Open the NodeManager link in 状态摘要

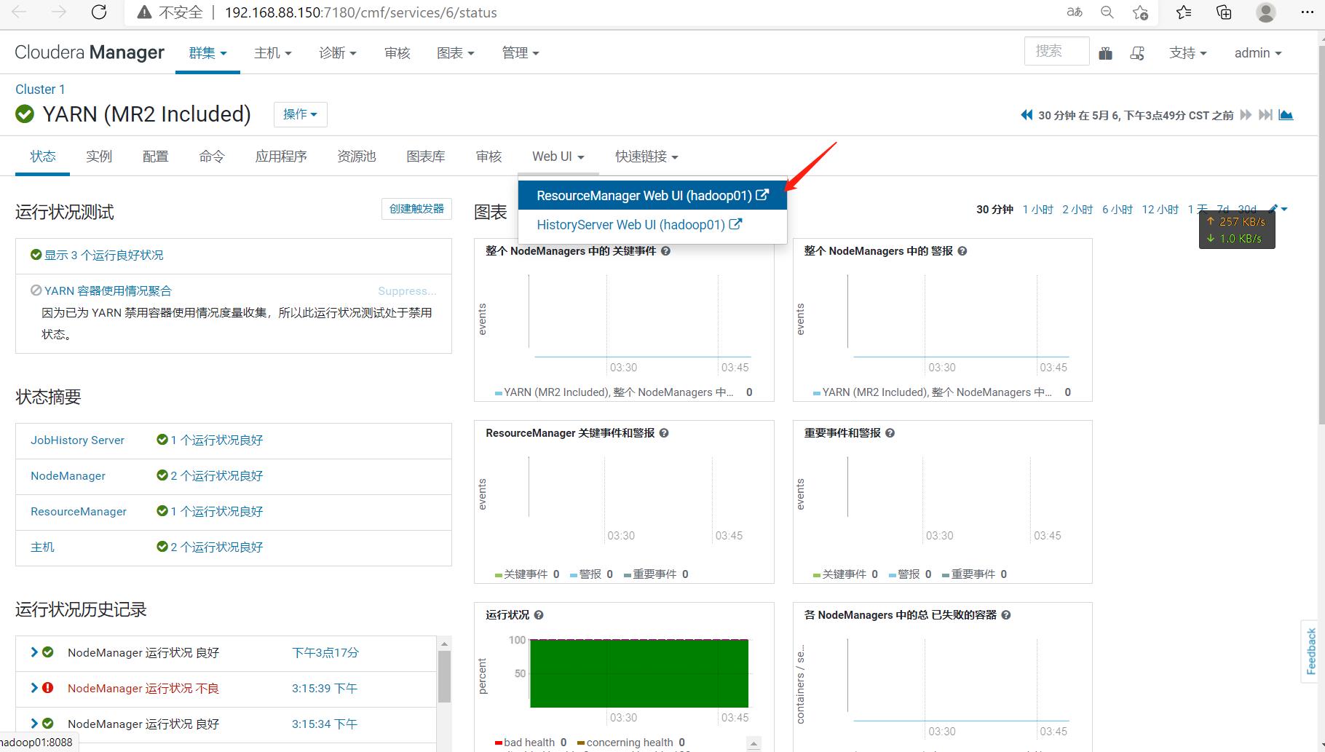point(68,476)
